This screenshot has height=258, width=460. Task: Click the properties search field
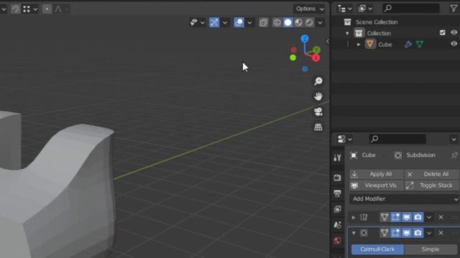click(397, 139)
